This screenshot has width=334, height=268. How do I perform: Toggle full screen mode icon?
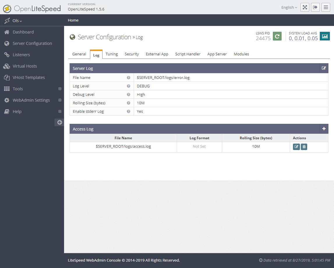(305, 7)
